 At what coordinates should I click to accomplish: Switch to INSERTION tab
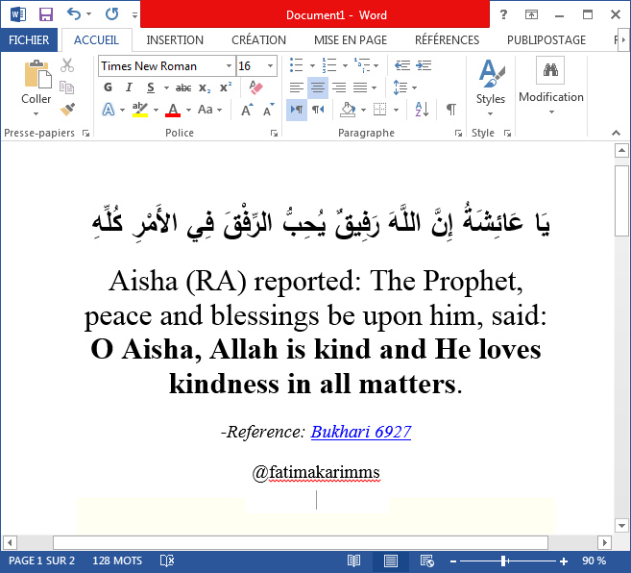(175, 39)
